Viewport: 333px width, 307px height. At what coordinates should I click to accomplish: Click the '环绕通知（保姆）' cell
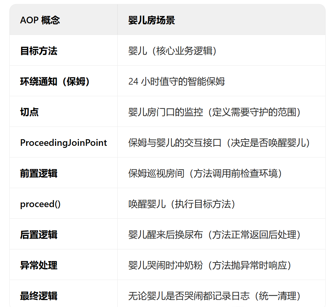click(63, 81)
